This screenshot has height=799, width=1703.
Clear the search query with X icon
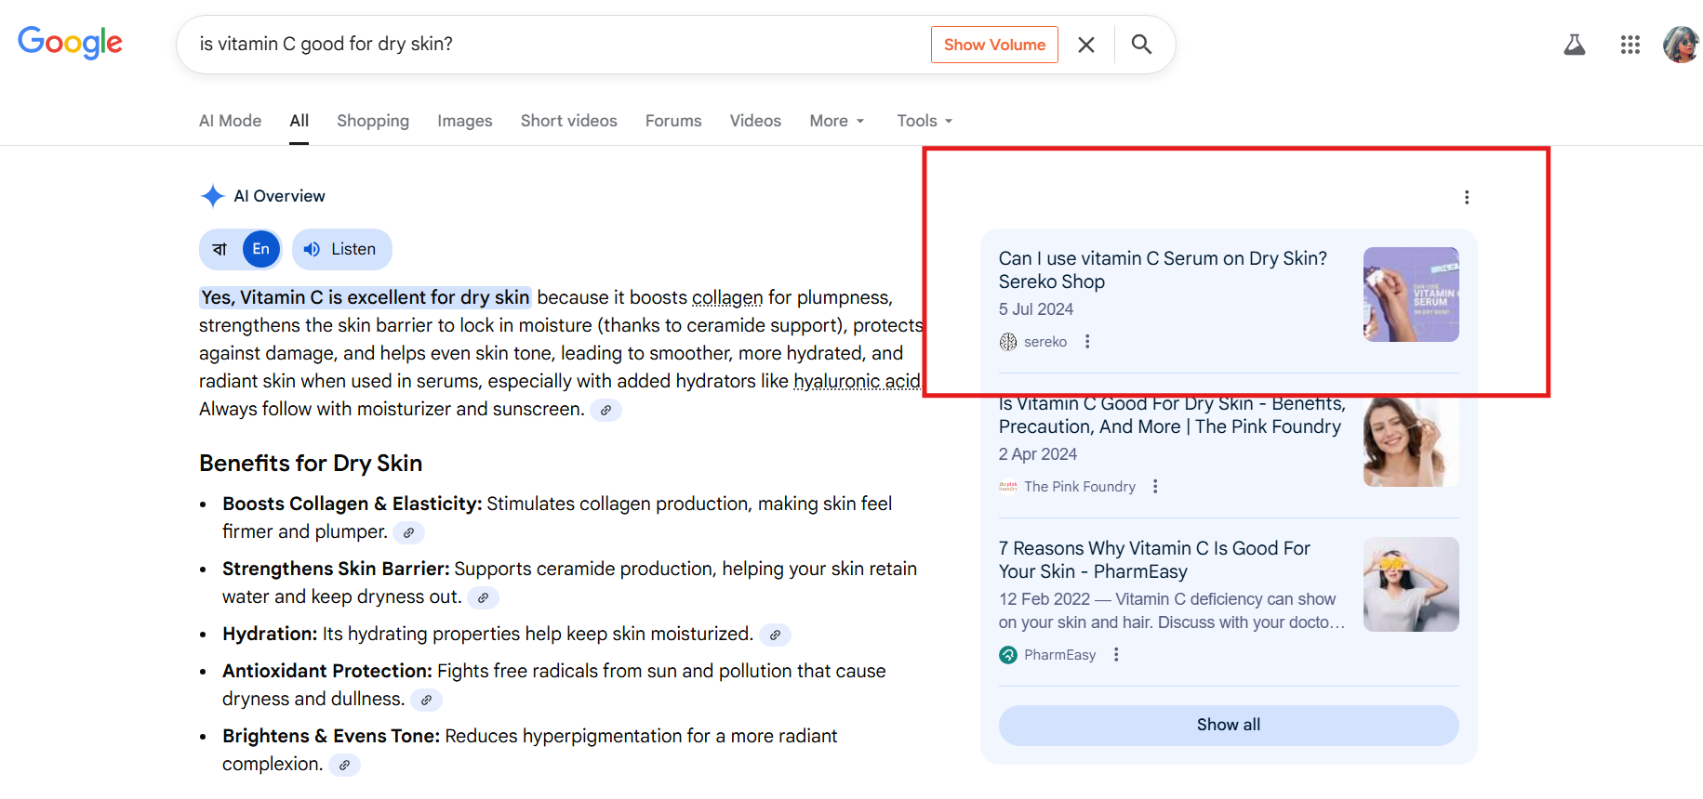pos(1085,45)
